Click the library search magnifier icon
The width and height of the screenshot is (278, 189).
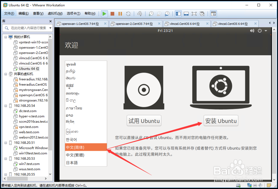(x=7, y=28)
